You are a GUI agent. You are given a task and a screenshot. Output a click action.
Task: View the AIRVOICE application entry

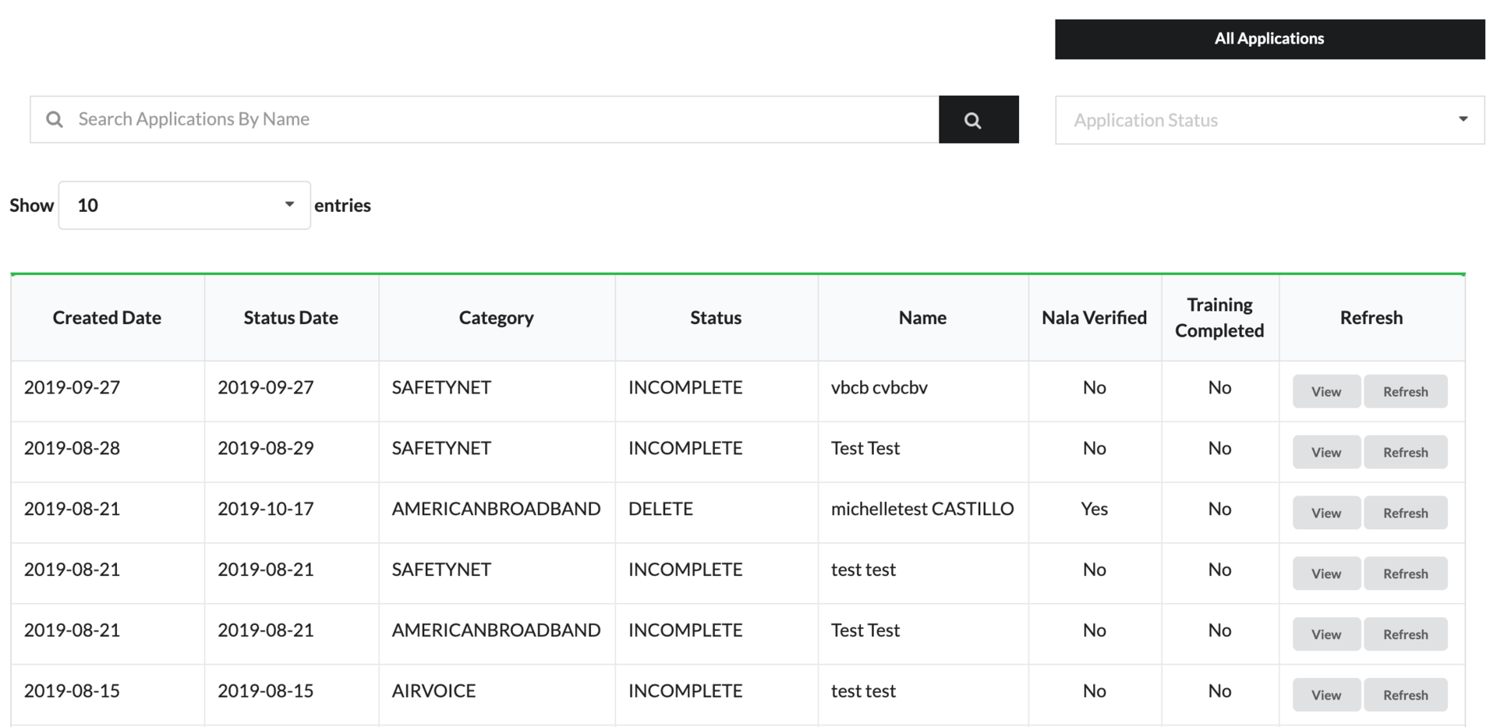[1325, 695]
